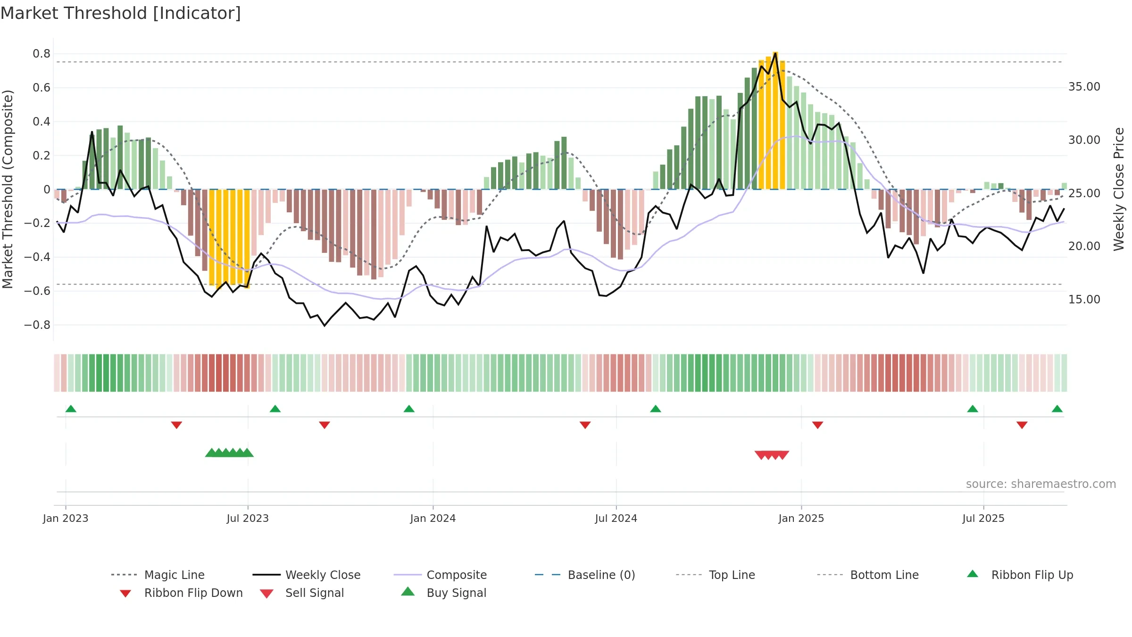This screenshot has width=1132, height=637.
Task: Click the black line swatch beside Weekly Close
Action: (266, 575)
